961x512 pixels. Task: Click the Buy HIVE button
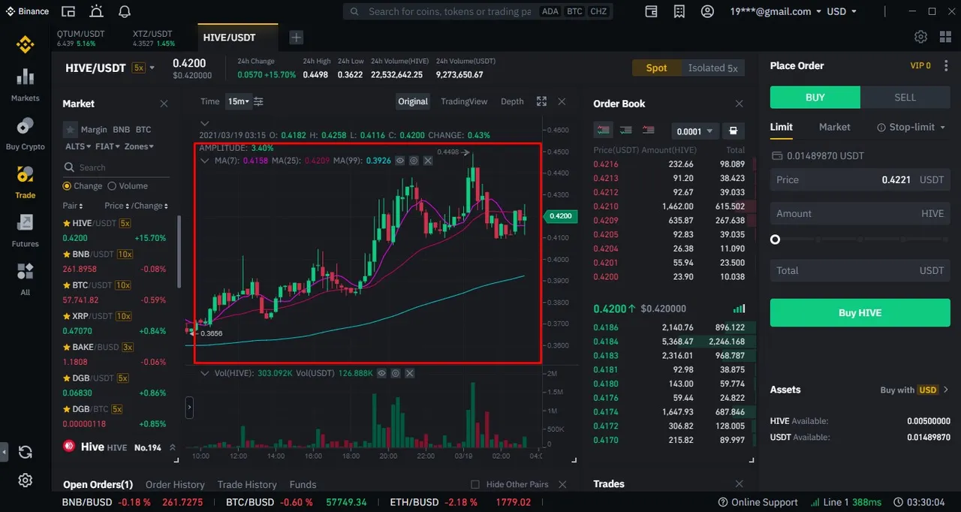(x=860, y=312)
